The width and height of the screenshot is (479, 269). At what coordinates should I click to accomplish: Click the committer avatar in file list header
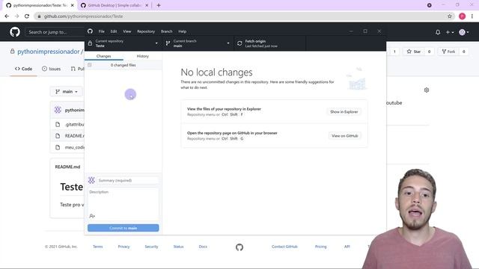click(x=58, y=110)
